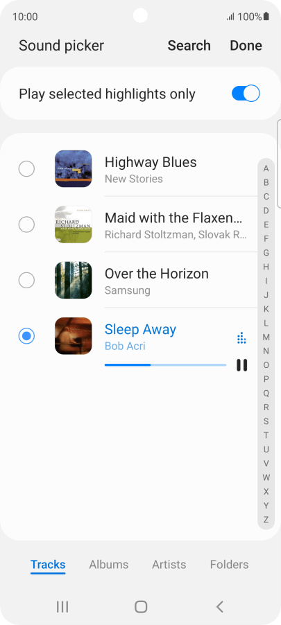
Task: Tap the Maid with the Flaxen album art
Action: click(73, 225)
